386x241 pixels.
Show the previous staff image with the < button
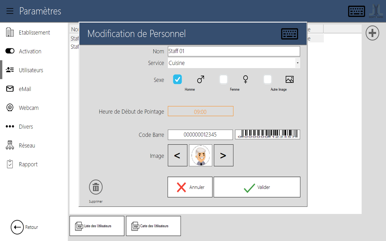[x=177, y=155]
